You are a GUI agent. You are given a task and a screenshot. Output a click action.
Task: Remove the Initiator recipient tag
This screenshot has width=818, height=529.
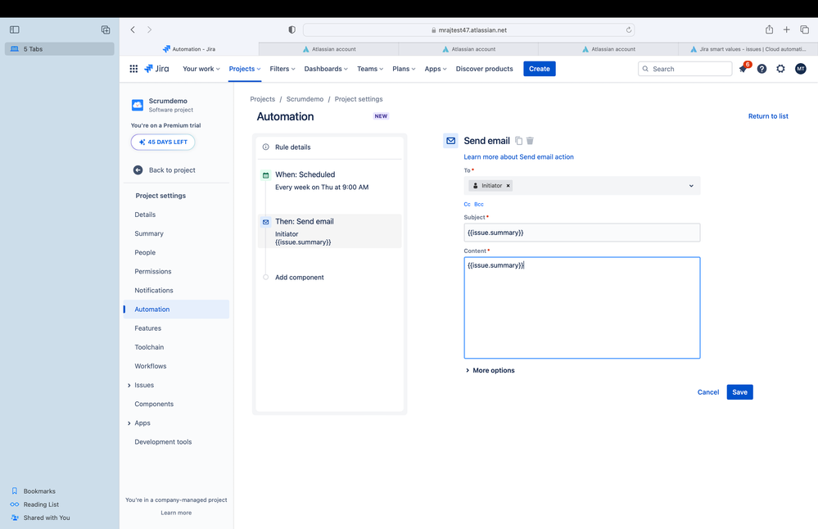508,186
